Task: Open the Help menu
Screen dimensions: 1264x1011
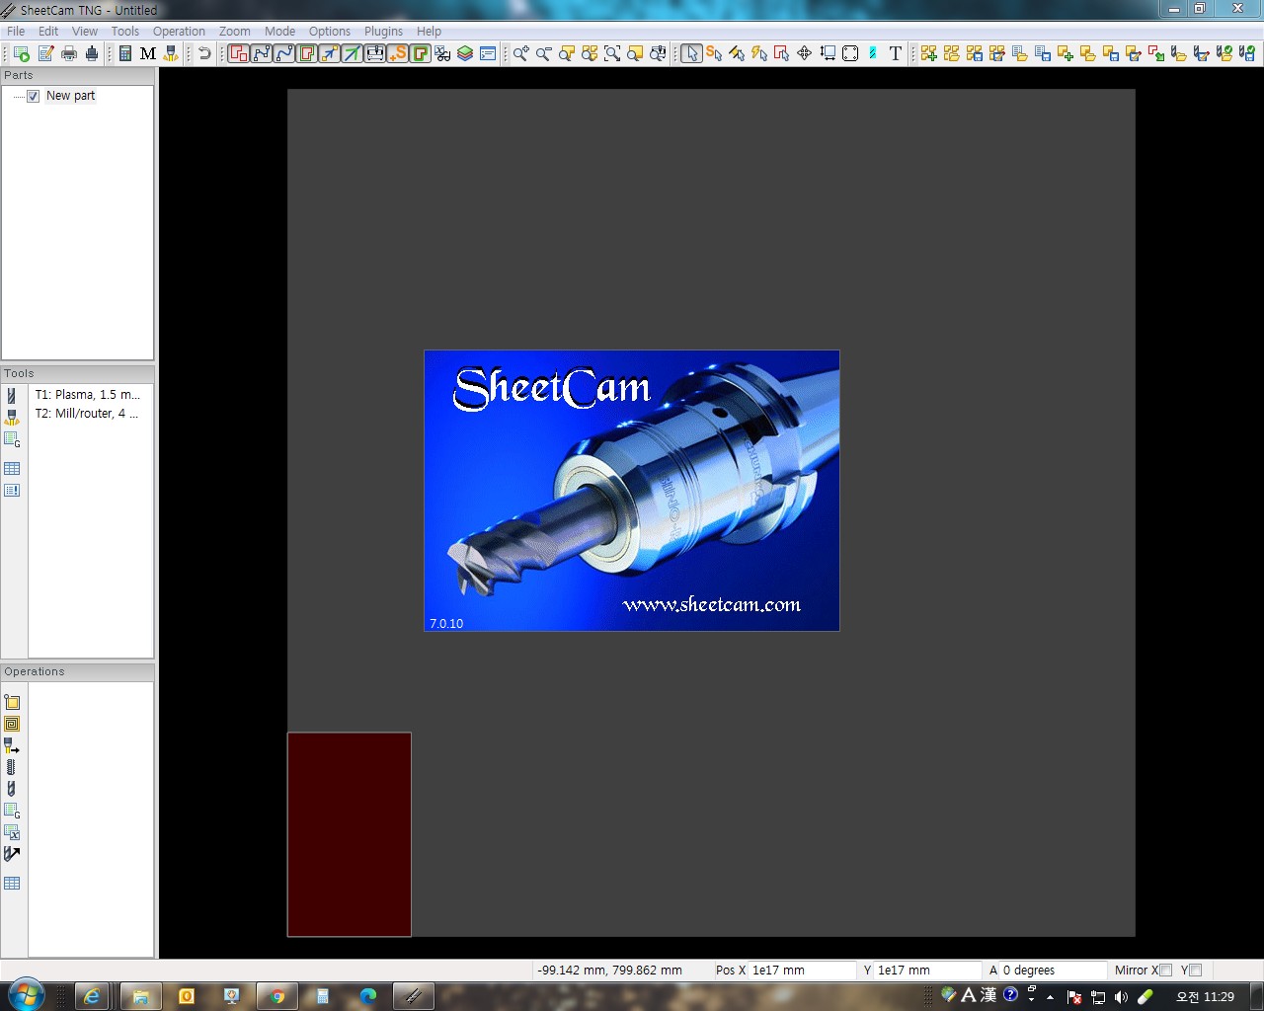Action: pyautogui.click(x=429, y=31)
